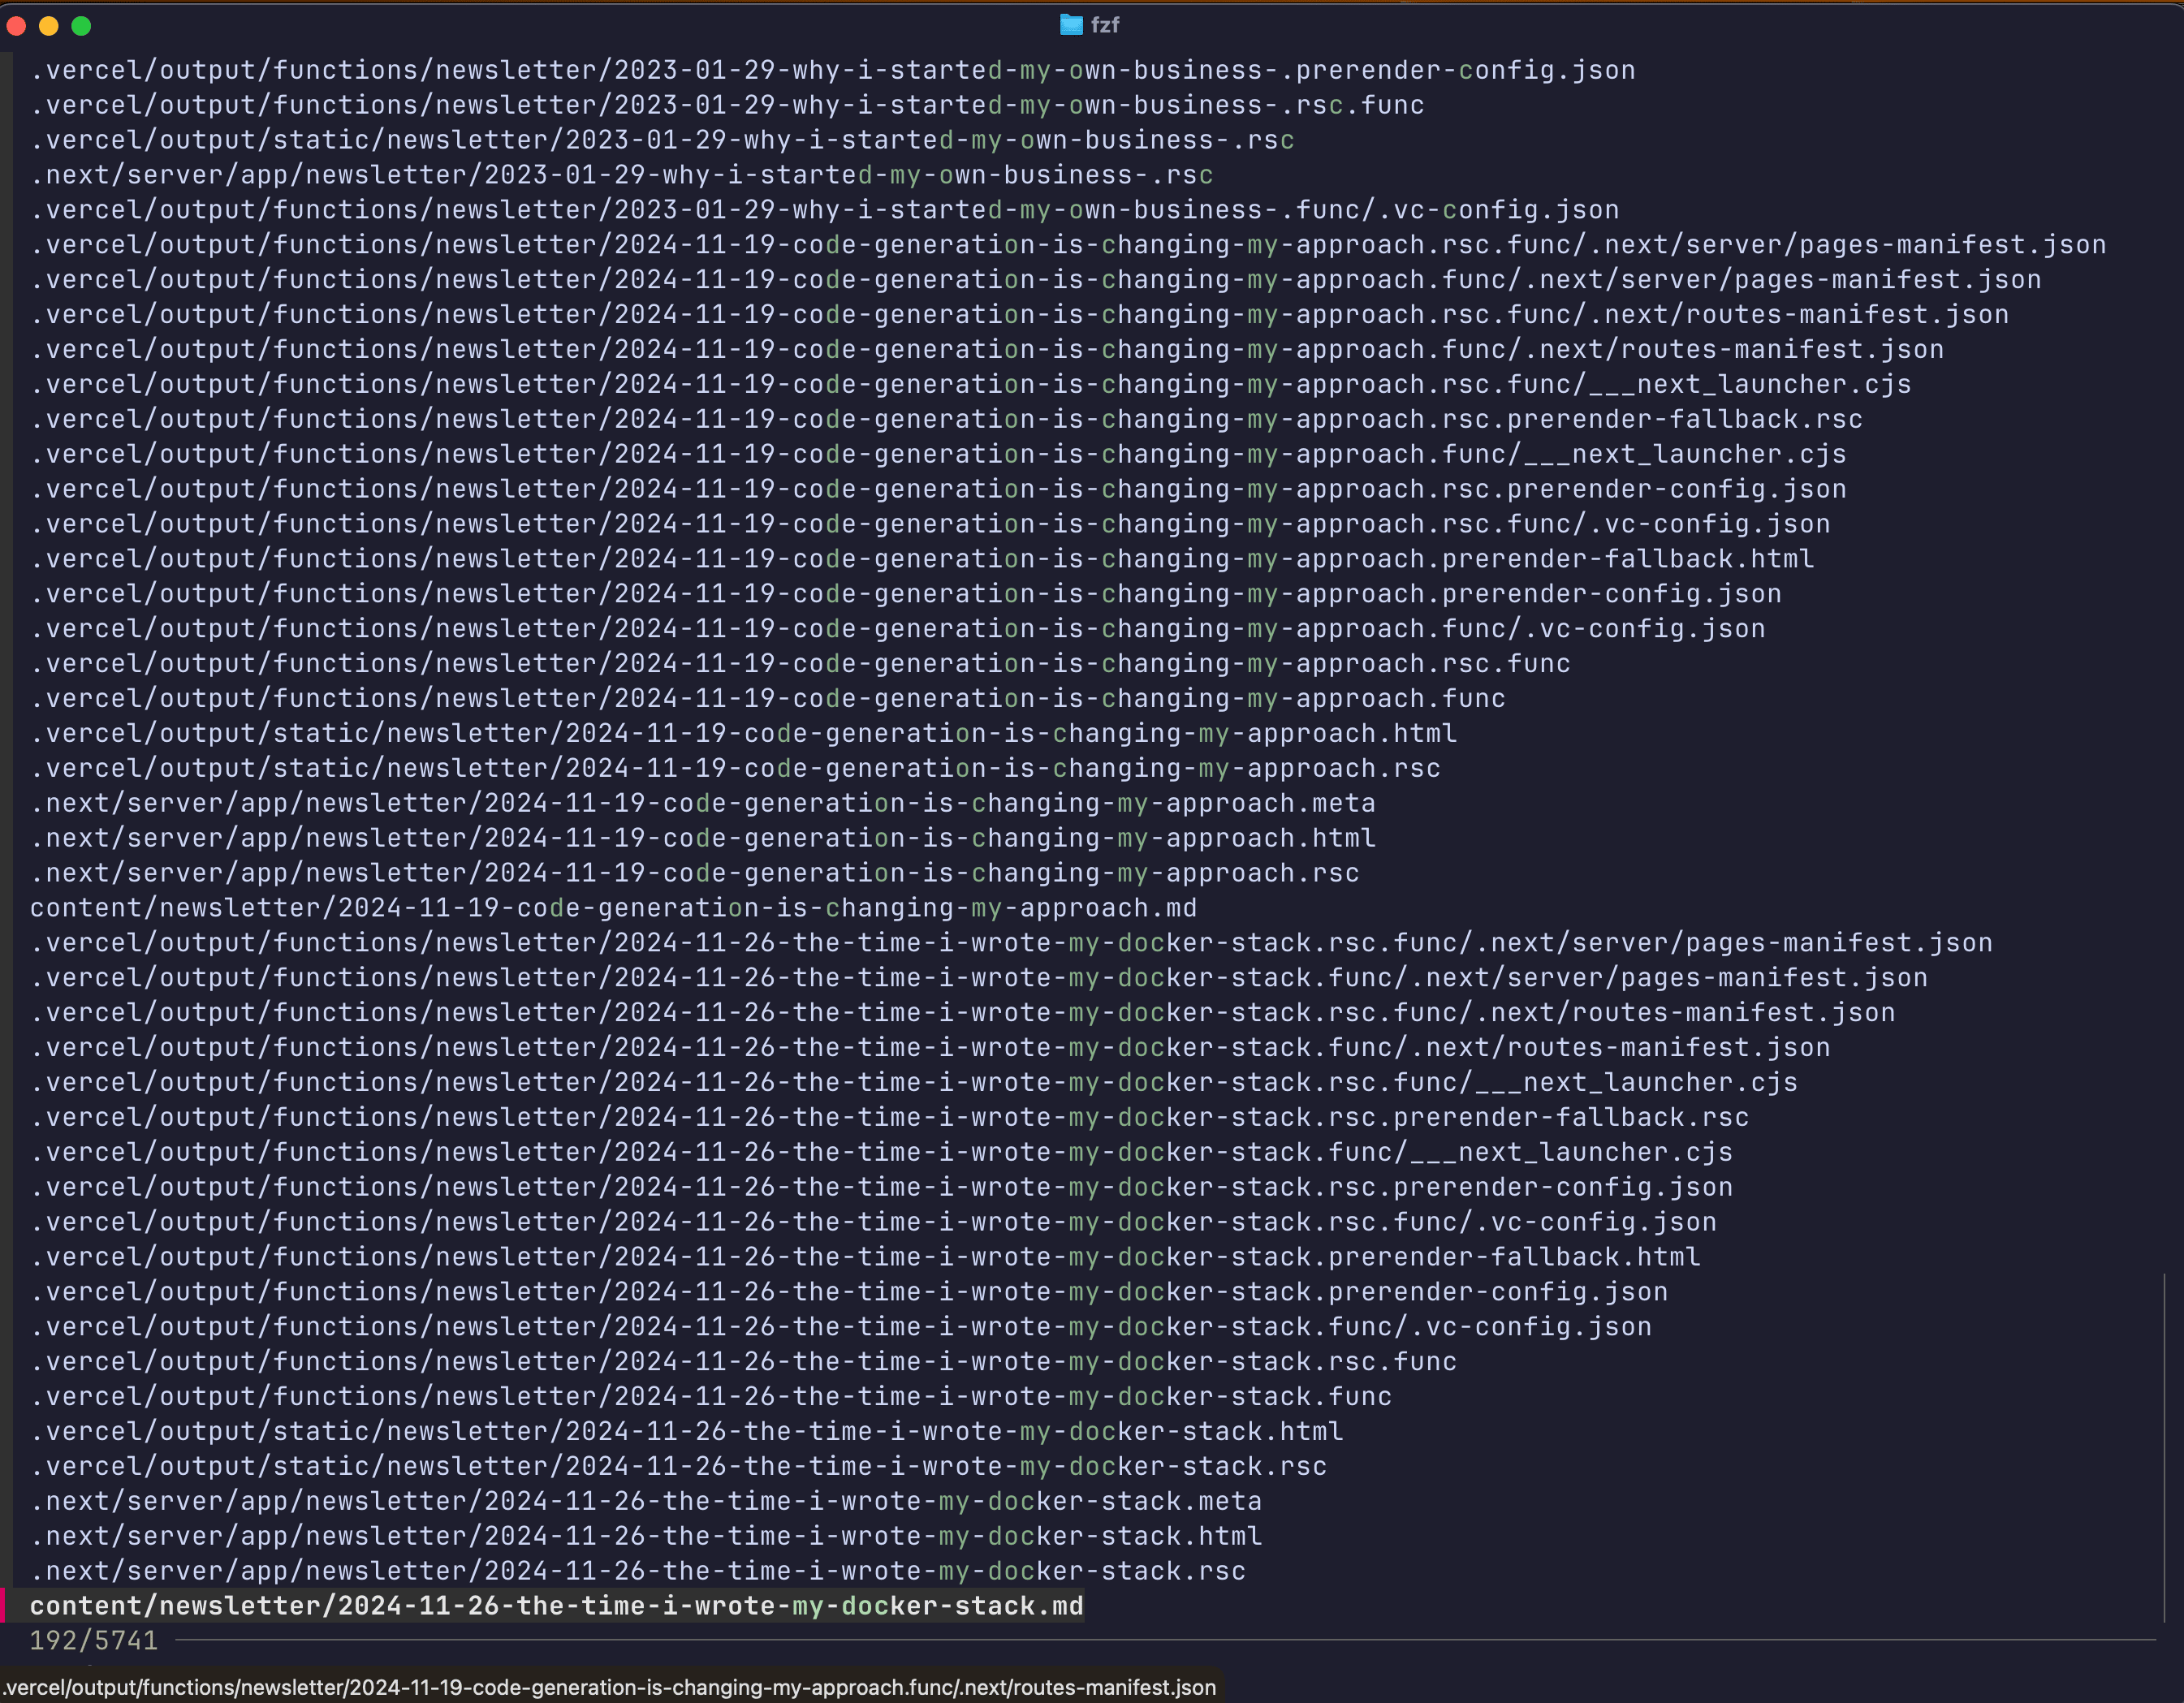Viewport: 2184px width, 1703px height.
Task: Minimize the fzf terminal window
Action: 49,26
